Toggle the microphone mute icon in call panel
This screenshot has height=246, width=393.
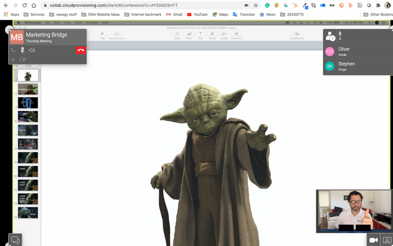(22, 50)
